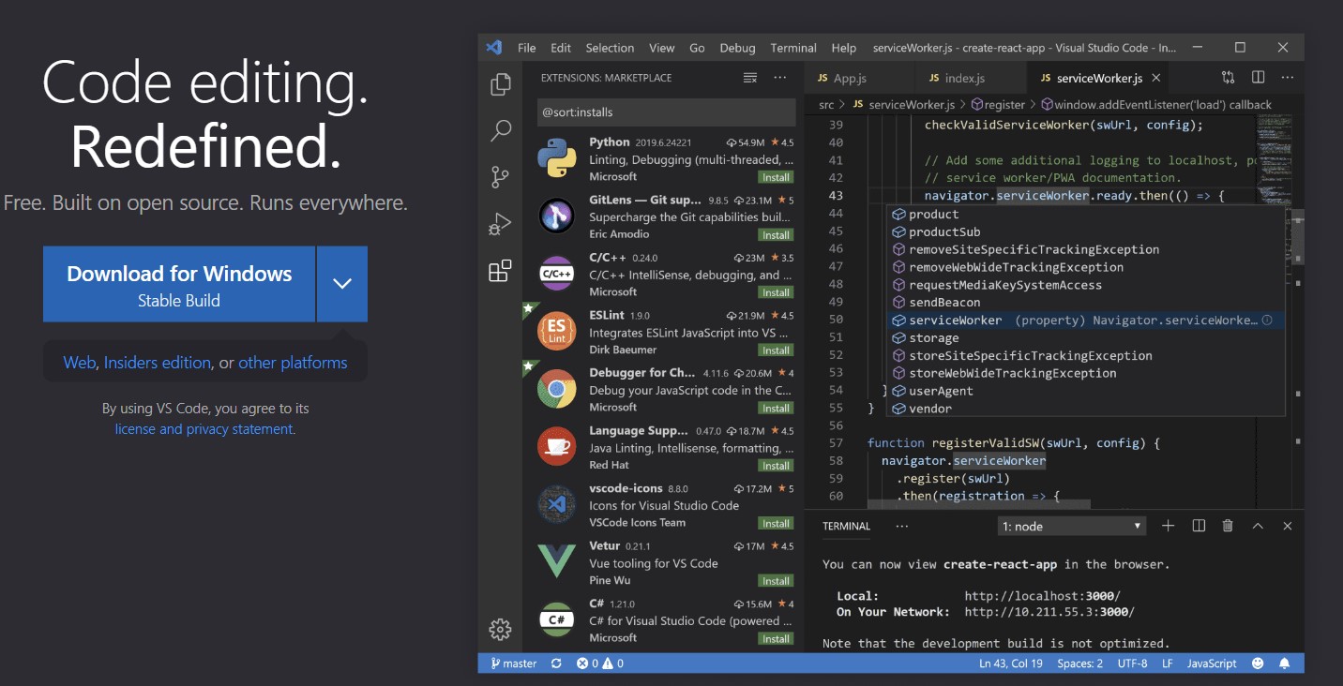Split the terminal pane
Screen dimensions: 1343x686
tap(1199, 526)
